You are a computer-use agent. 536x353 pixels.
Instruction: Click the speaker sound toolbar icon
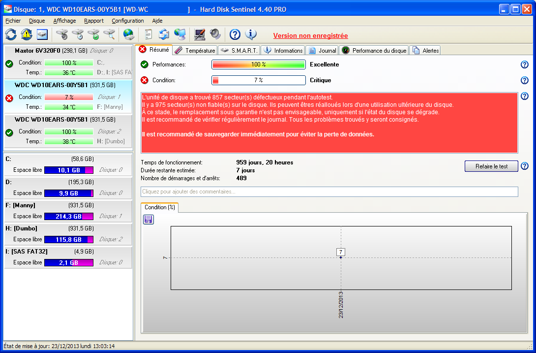tap(215, 34)
